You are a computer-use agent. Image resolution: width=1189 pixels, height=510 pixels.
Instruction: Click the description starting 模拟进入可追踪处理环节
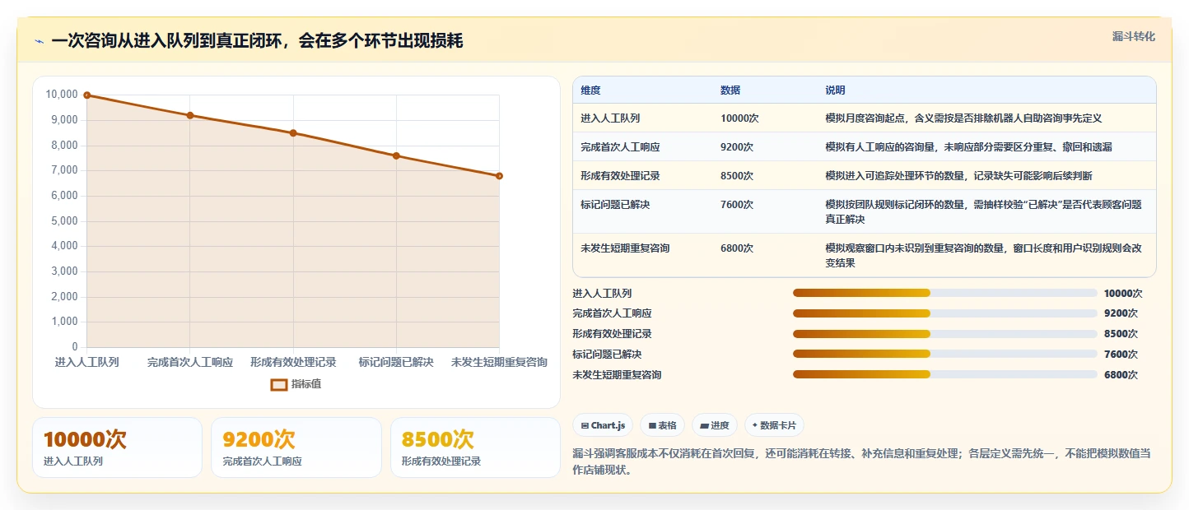(x=958, y=176)
